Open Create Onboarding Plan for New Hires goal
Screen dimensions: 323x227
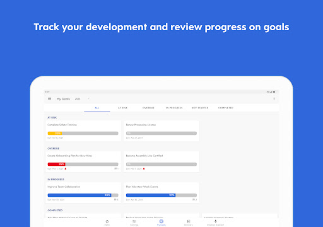tap(83, 161)
